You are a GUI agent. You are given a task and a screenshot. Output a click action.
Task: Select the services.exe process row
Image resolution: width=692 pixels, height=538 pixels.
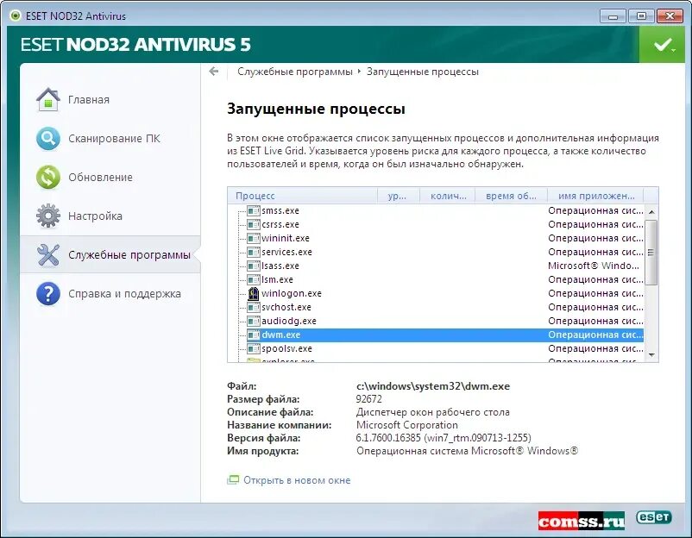click(x=436, y=253)
